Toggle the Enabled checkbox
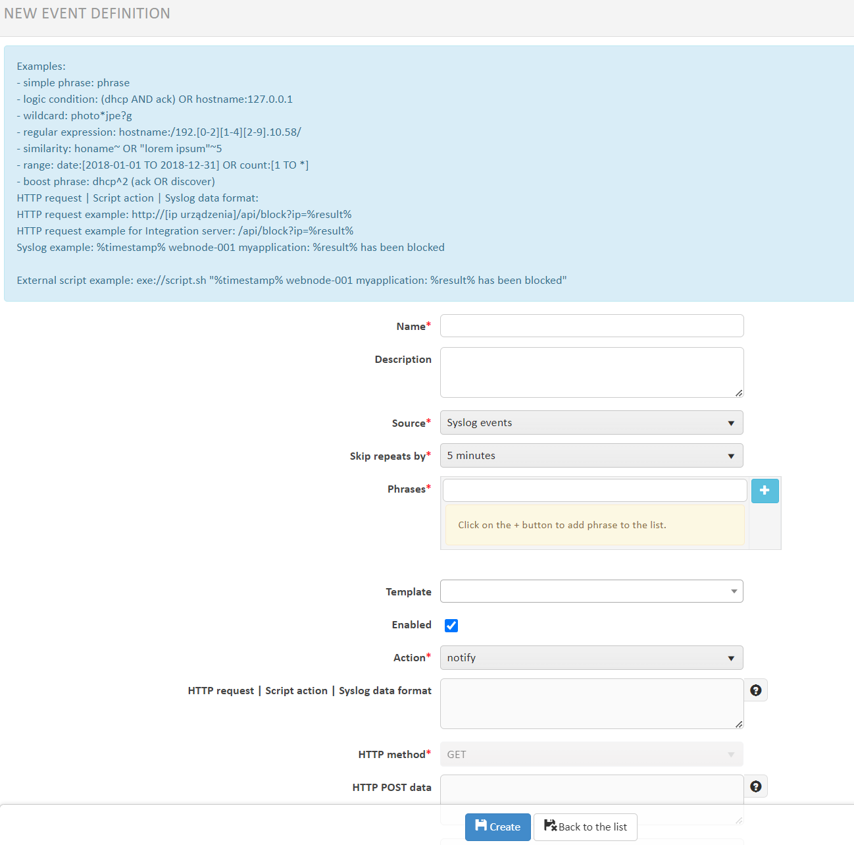Screen dimensions: 854x845 point(451,626)
